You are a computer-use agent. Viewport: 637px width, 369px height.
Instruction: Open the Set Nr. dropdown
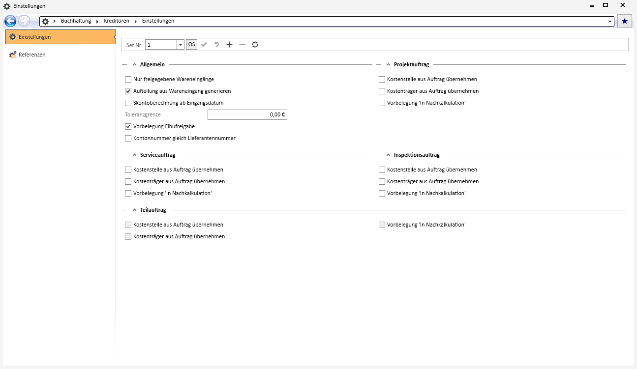[181, 45]
